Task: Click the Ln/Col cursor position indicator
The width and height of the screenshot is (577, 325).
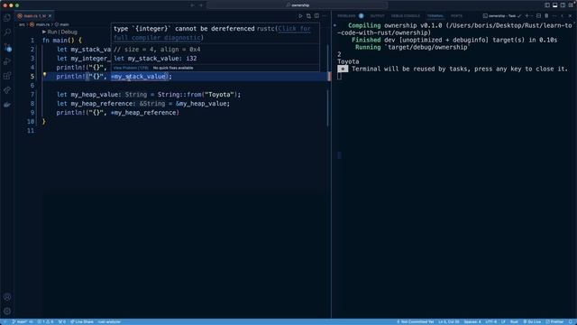Action: (449, 321)
